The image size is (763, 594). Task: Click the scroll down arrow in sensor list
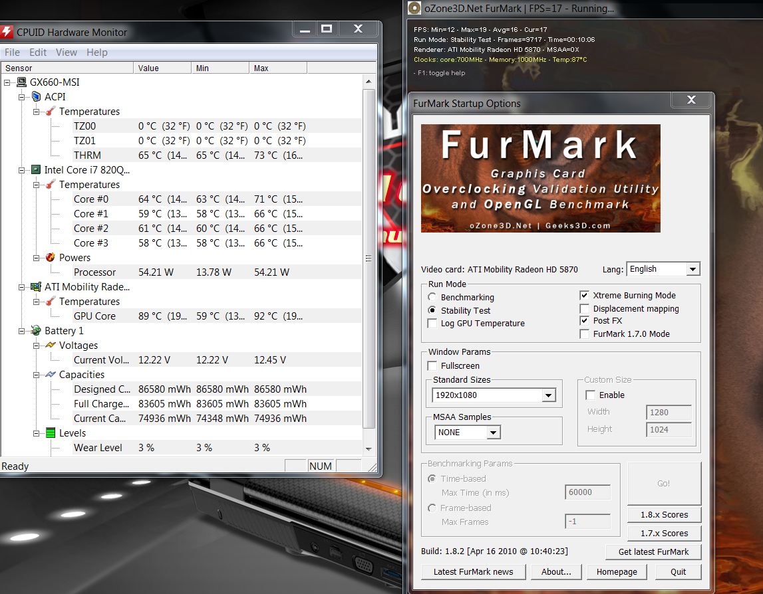369,449
